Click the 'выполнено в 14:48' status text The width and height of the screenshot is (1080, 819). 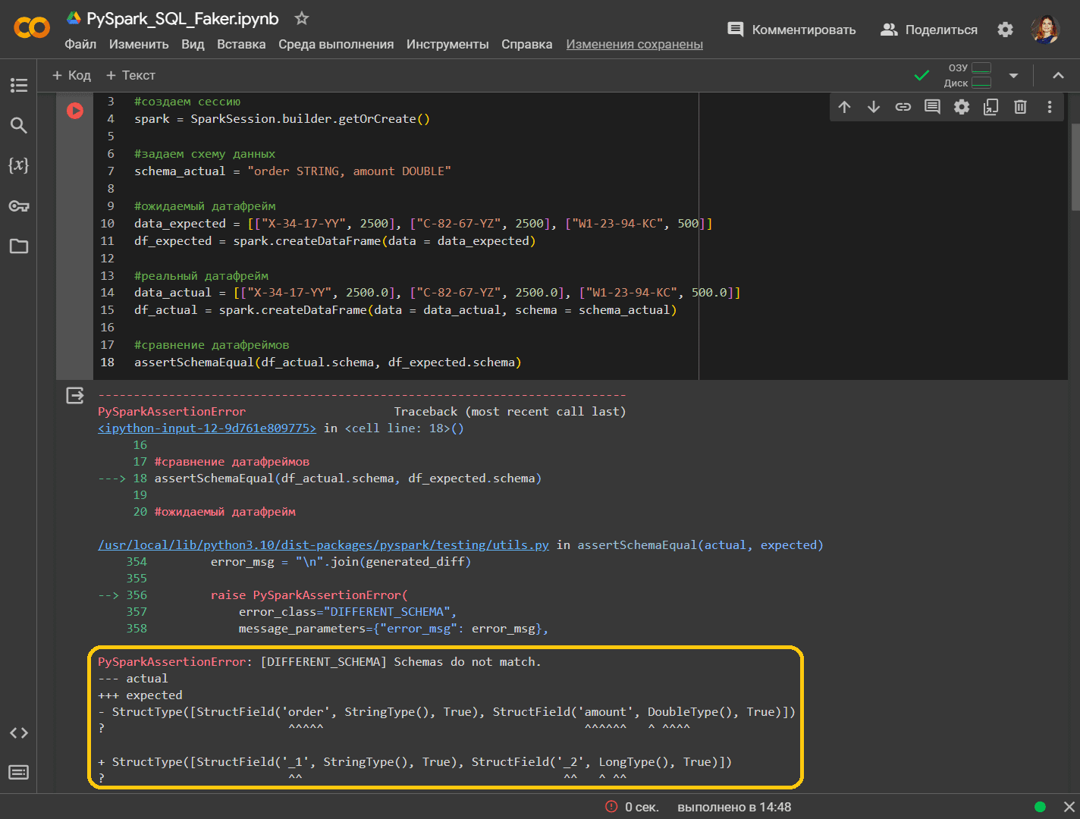[734, 807]
